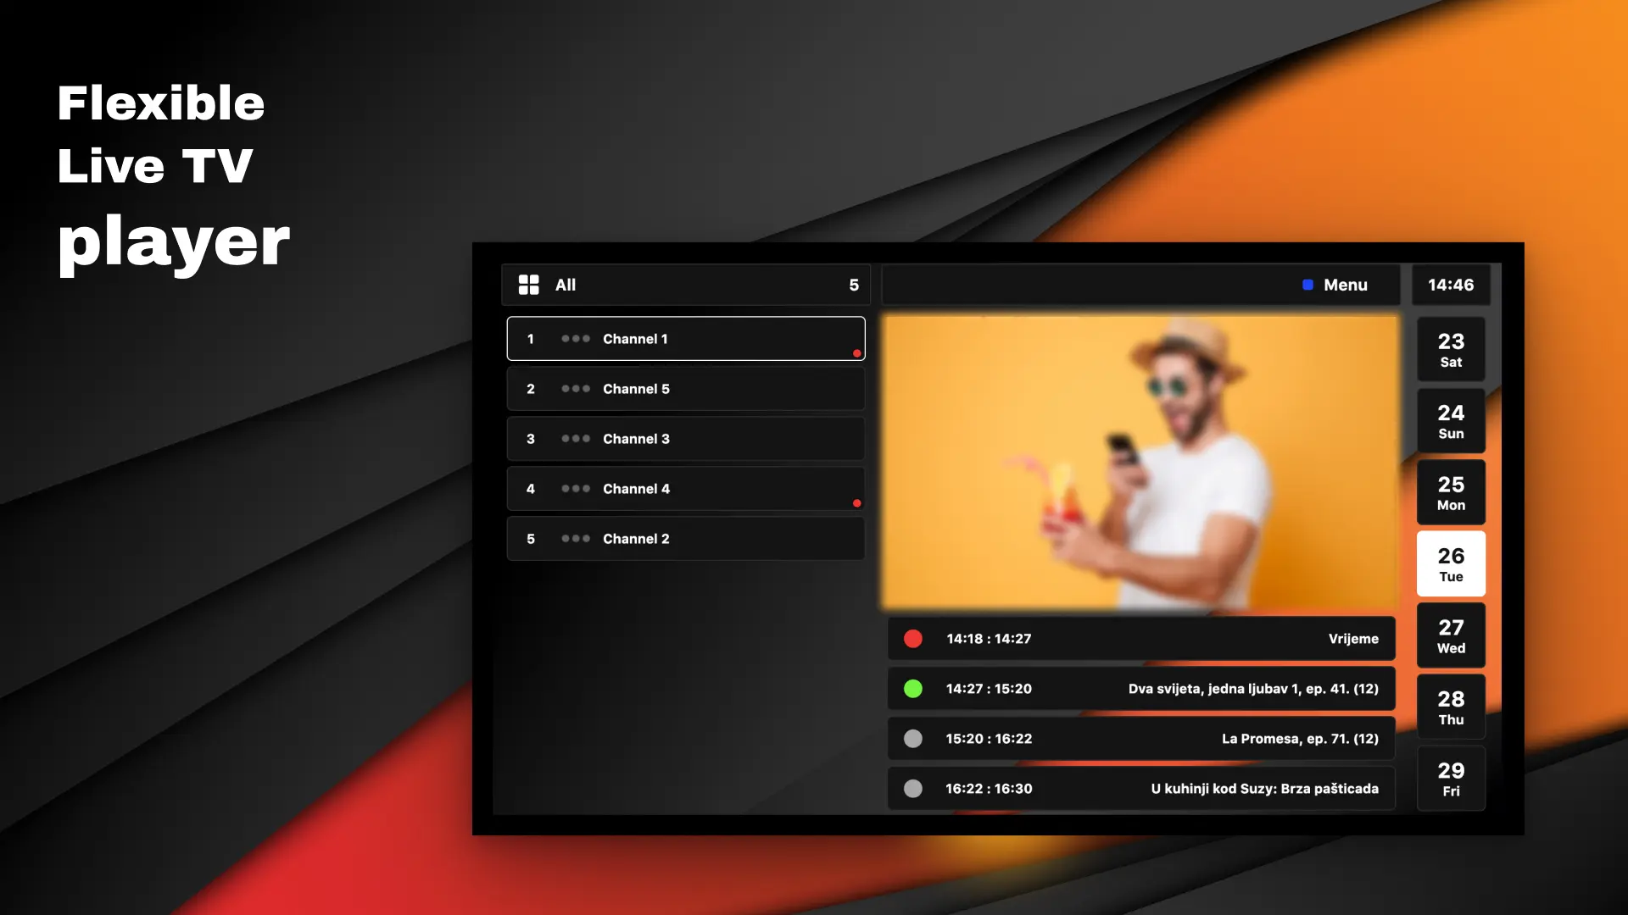Click the red recording dot on Channel 4
The image size is (1628, 915).
tap(856, 503)
